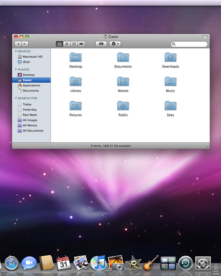The image size is (221, 276).
Task: Open the Music folder
Action: coord(171,82)
